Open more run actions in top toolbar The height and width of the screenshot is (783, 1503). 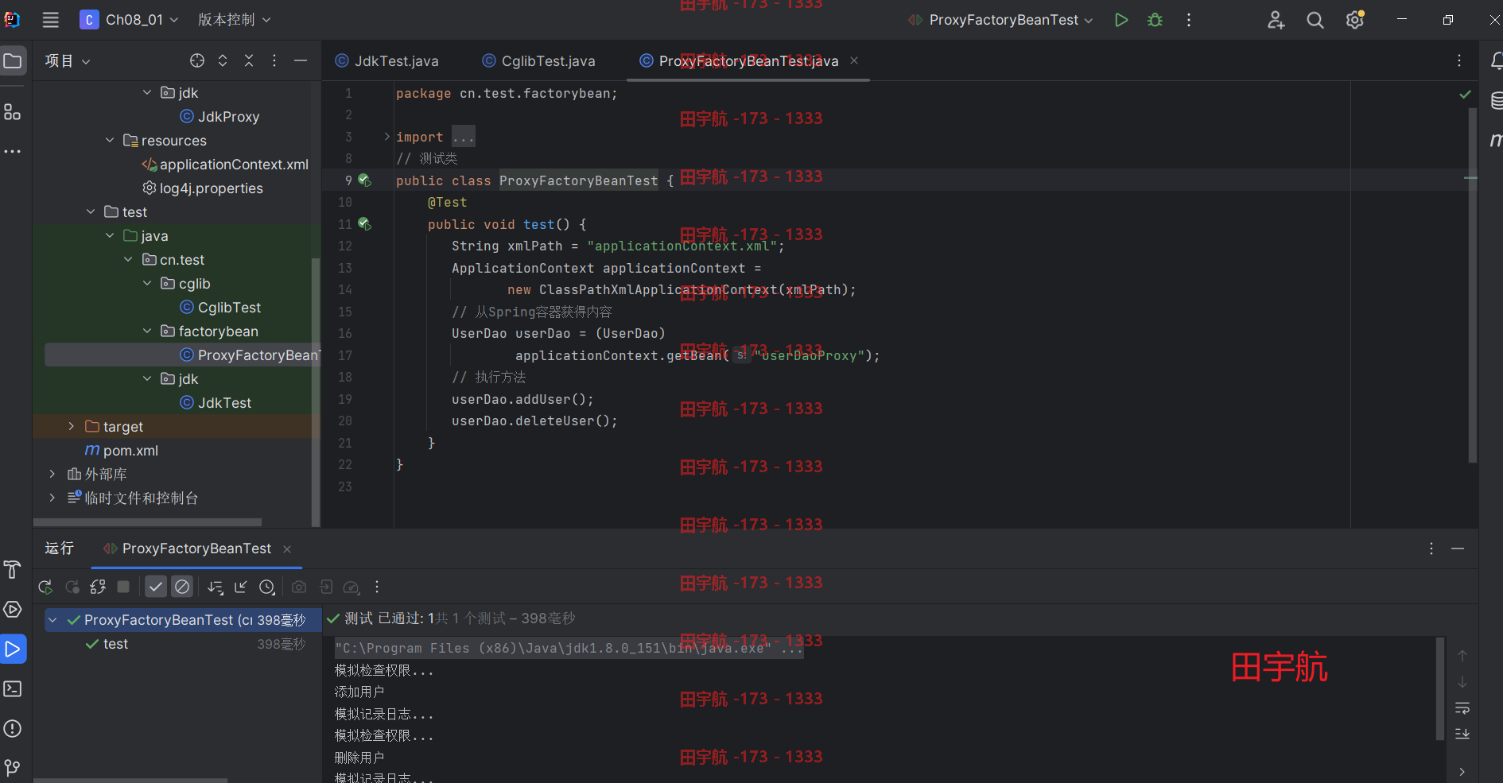point(1189,20)
